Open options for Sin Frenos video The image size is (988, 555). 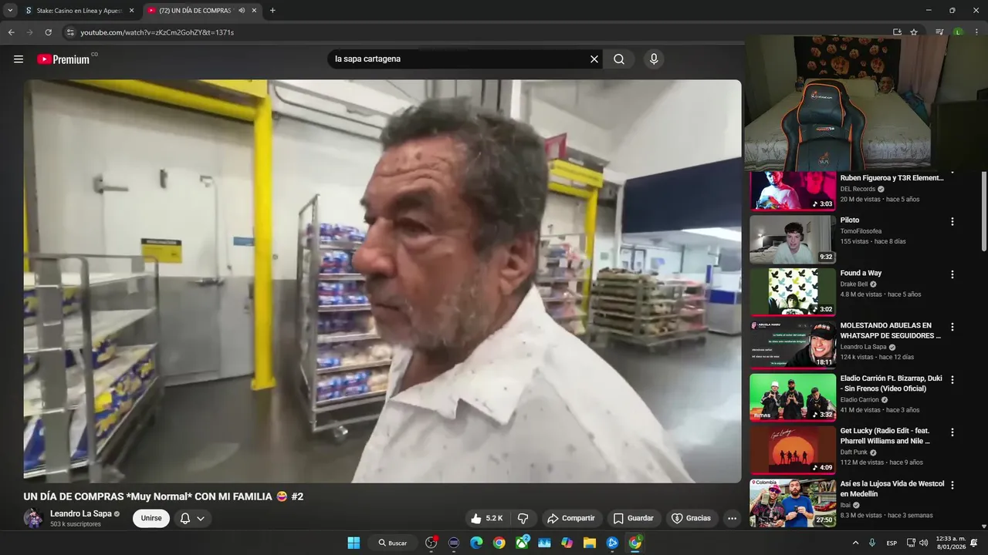pos(952,379)
